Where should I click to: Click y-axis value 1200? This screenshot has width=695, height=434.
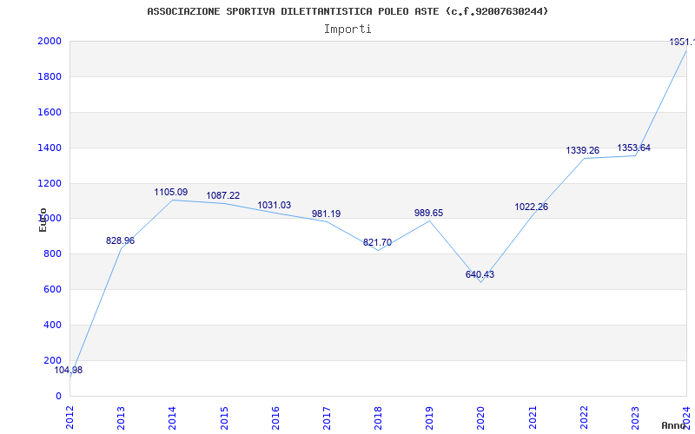[50, 183]
